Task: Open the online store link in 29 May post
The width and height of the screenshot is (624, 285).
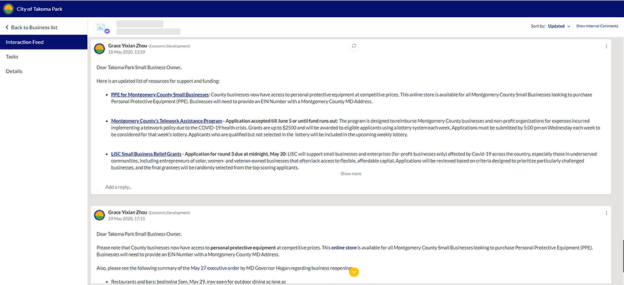Action: click(344, 248)
